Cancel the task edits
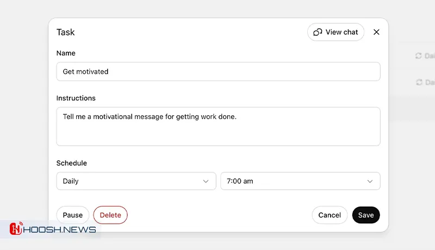This screenshot has width=435, height=250. point(330,215)
